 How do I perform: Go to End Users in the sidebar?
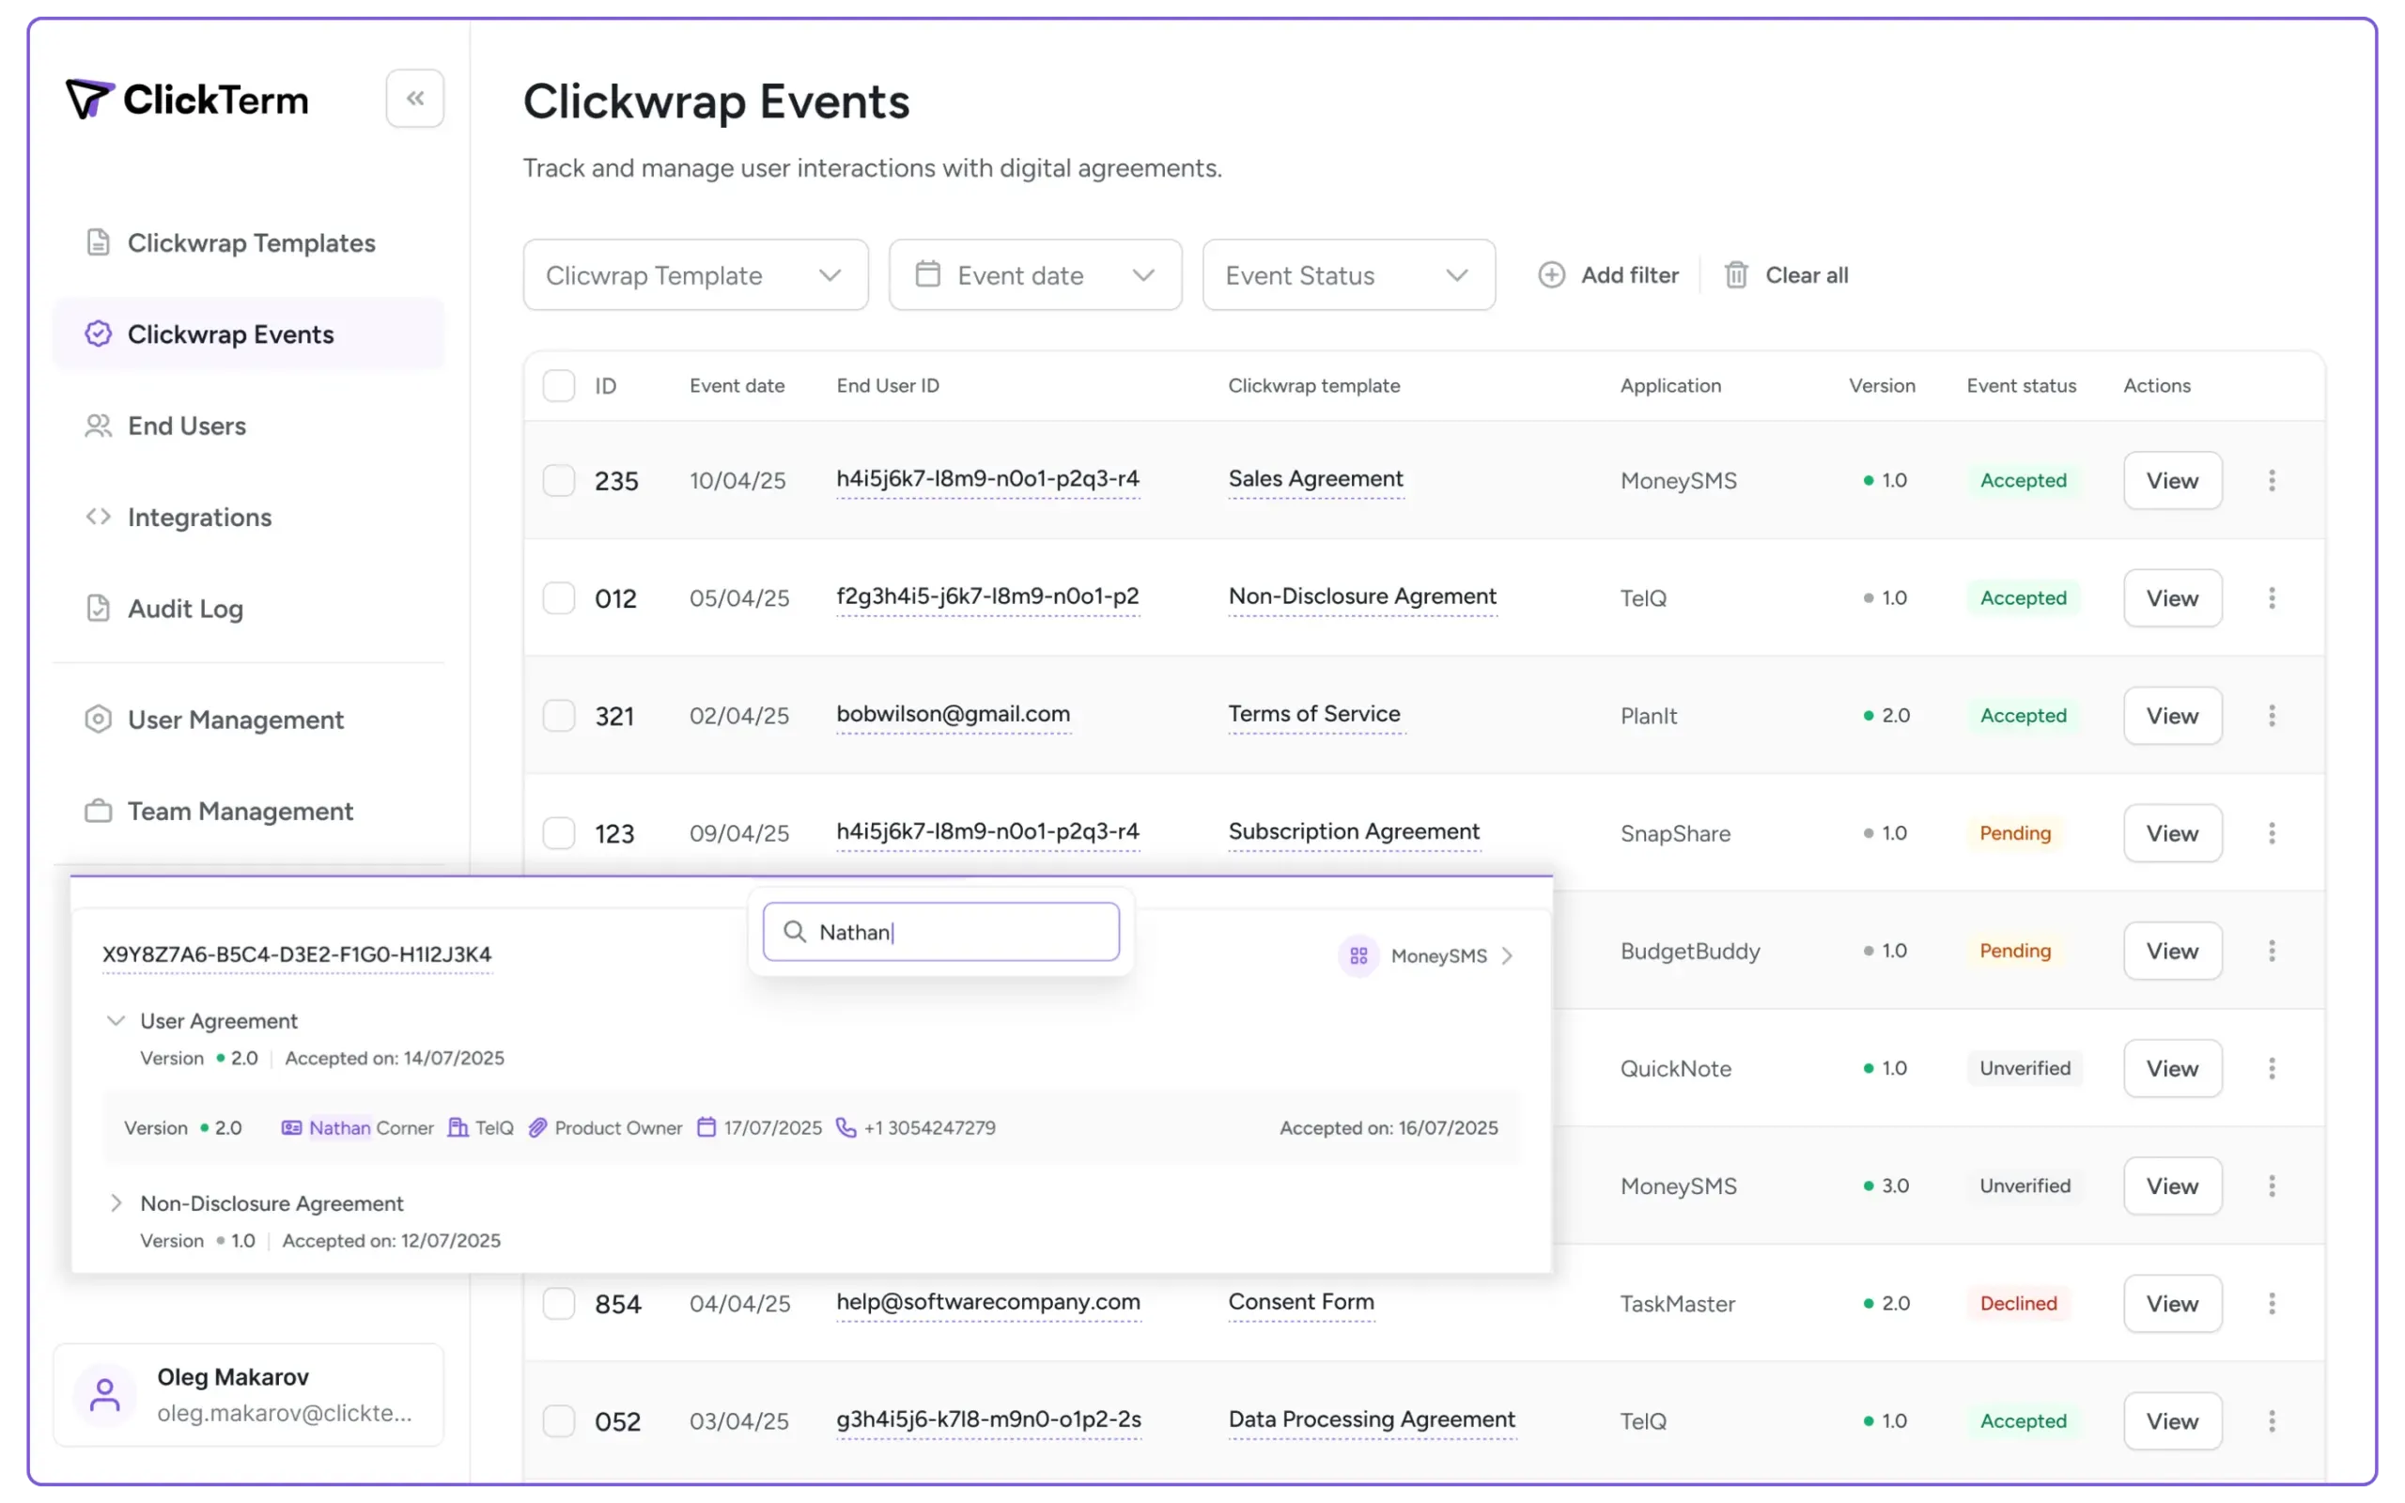click(x=187, y=426)
